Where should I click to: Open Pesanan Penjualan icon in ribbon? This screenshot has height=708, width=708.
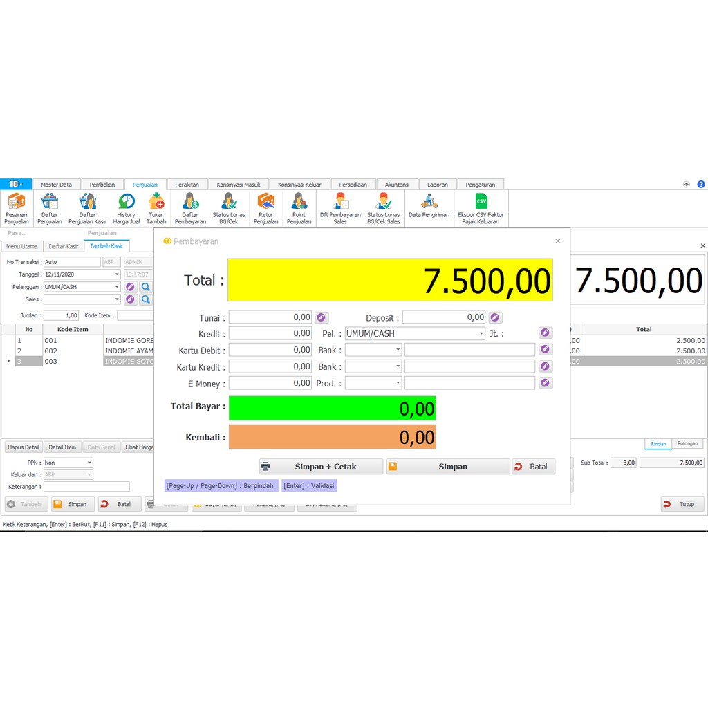[x=17, y=208]
